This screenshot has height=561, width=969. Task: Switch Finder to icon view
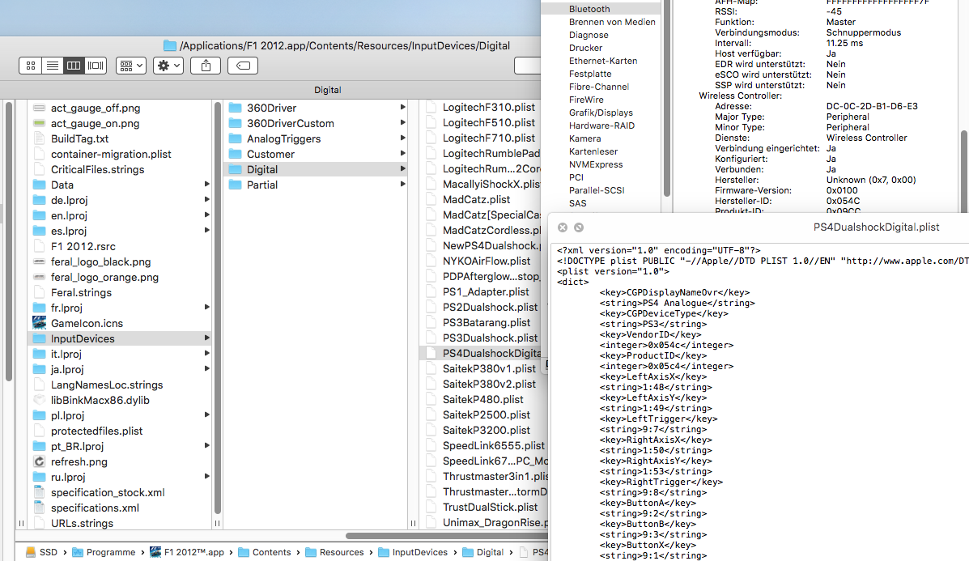pos(30,66)
